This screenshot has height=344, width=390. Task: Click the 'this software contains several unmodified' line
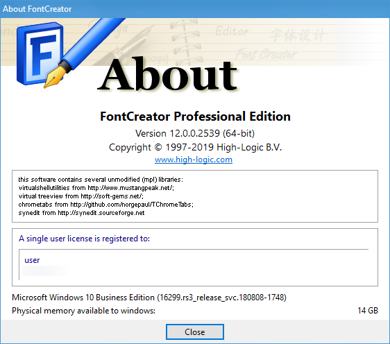[101, 180]
